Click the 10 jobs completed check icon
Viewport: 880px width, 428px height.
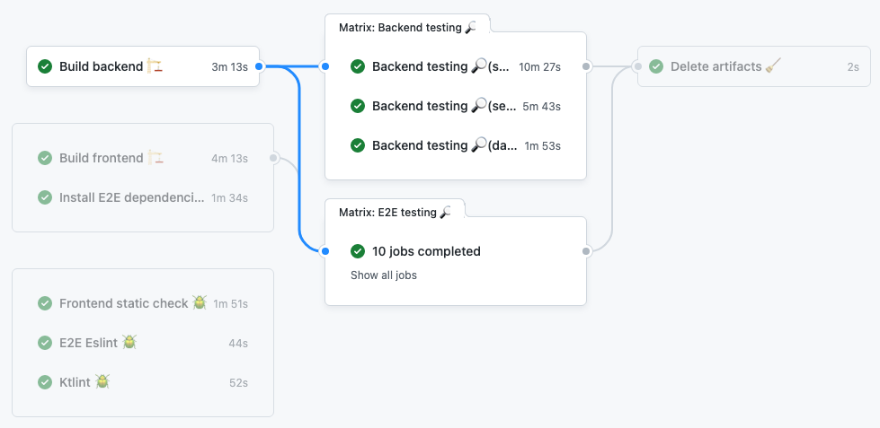click(x=358, y=251)
